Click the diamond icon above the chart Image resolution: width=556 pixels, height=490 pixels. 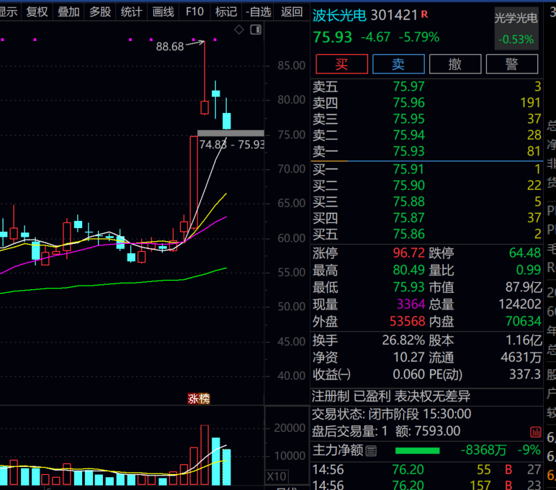click(x=239, y=30)
